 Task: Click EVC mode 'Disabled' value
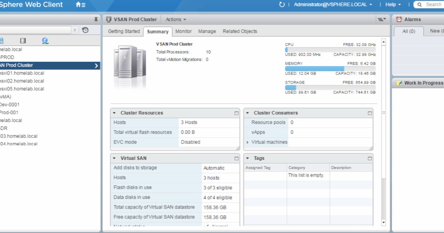(190, 142)
